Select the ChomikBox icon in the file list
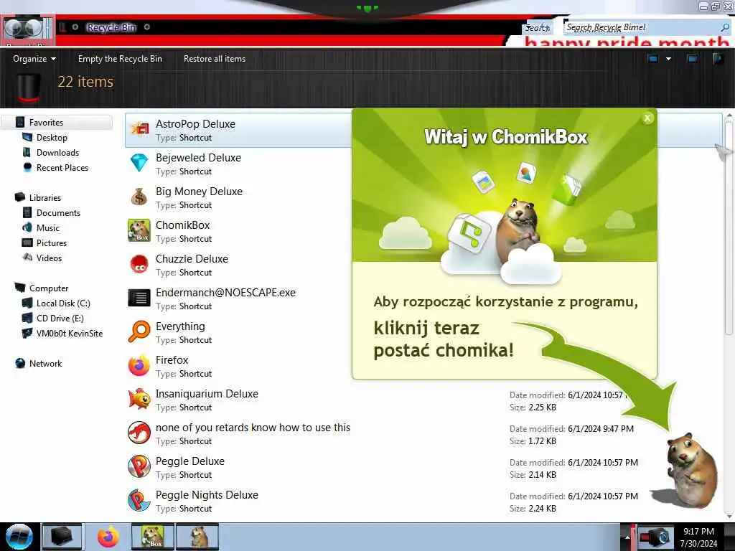Screen dimensions: 735x551 tap(139, 230)
